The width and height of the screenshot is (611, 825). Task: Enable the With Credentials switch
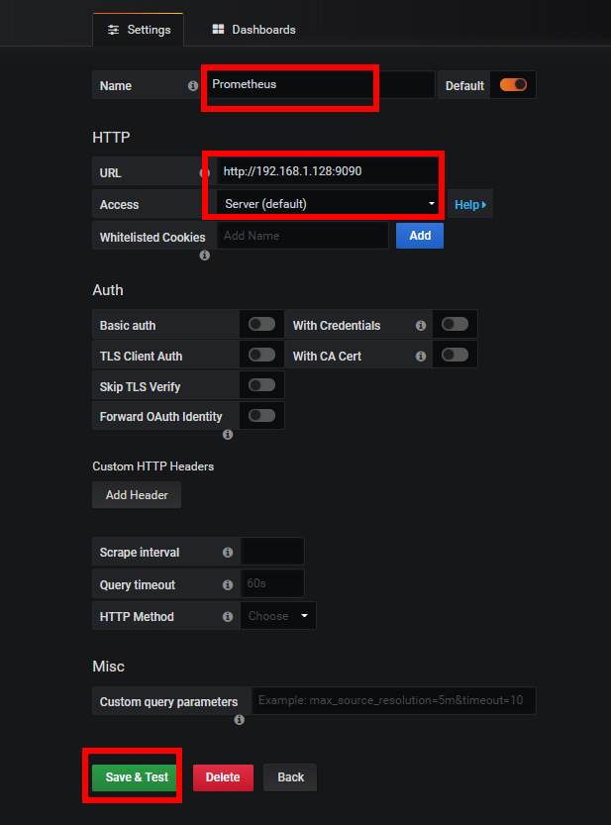pos(456,324)
